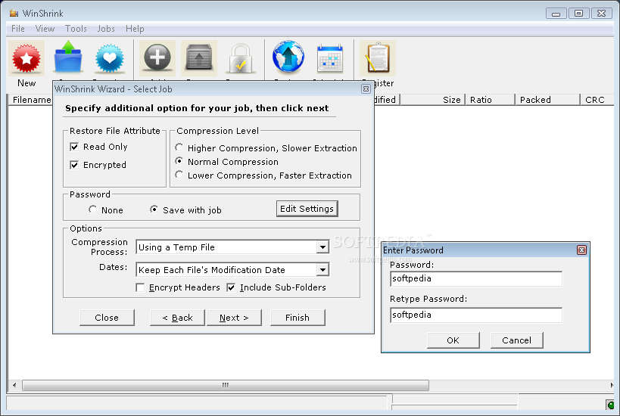
Task: Go to previous step with Back
Action: click(x=177, y=318)
